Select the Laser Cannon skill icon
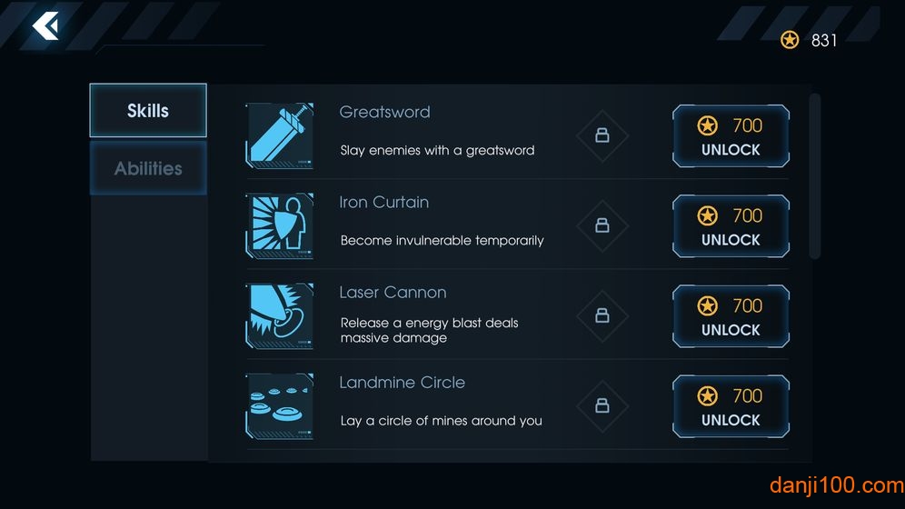The height and width of the screenshot is (509, 905). click(x=280, y=315)
